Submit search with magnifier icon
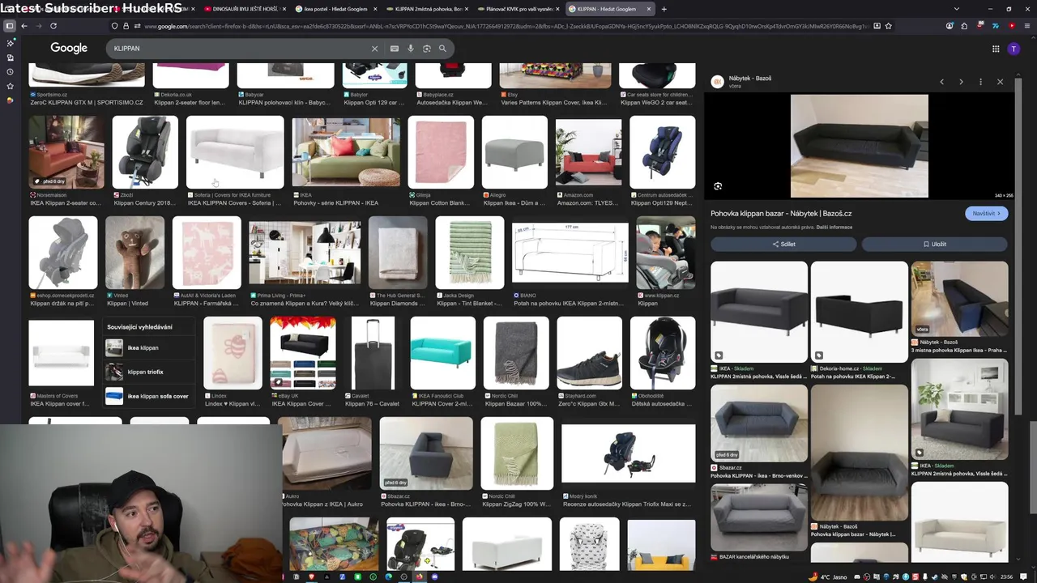Viewport: 1037px width, 583px height. [x=442, y=49]
